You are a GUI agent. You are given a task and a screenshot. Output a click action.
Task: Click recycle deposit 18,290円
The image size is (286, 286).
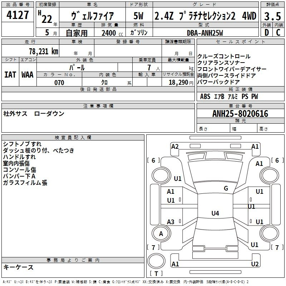tap(181, 83)
